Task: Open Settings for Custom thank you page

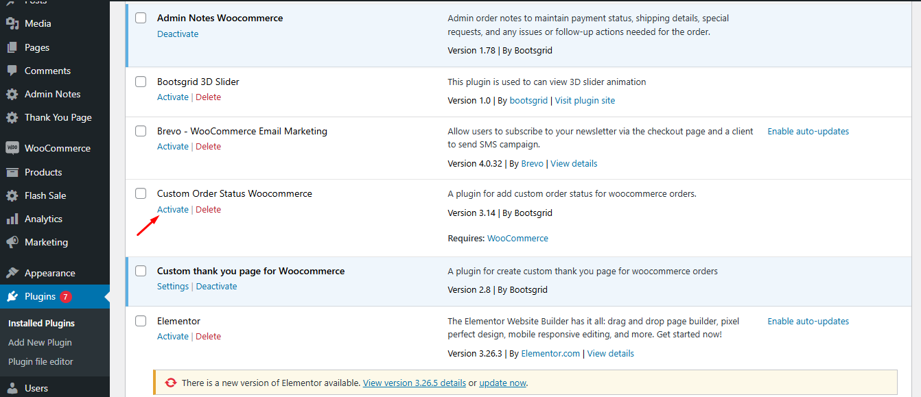Action: pos(173,286)
